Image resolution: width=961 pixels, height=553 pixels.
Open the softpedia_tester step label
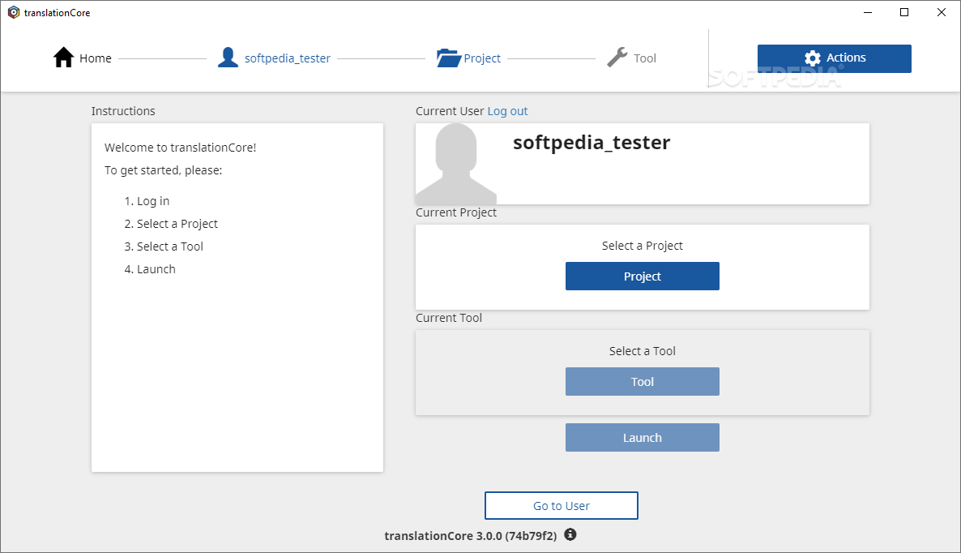288,58
